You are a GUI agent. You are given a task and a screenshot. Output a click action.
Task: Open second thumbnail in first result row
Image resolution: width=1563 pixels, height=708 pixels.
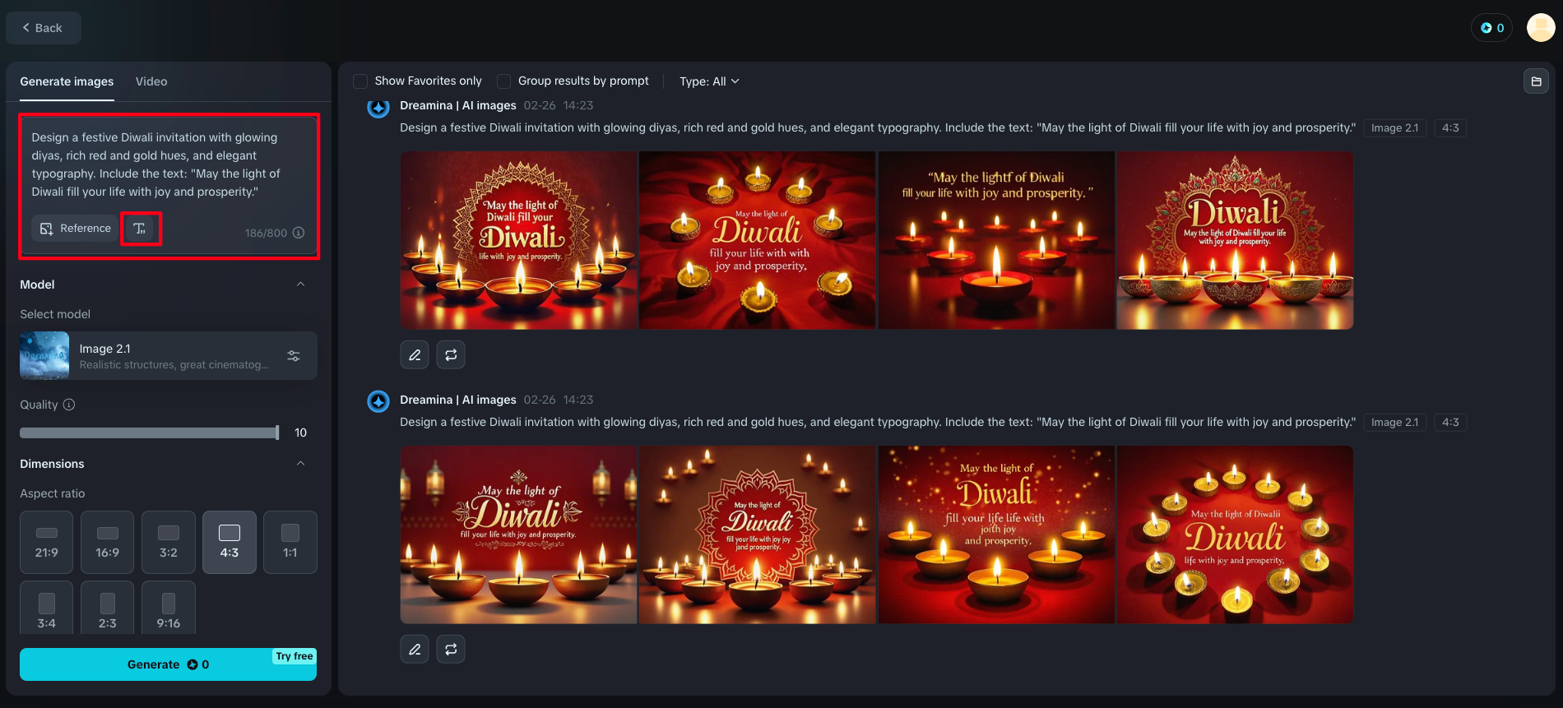[758, 240]
